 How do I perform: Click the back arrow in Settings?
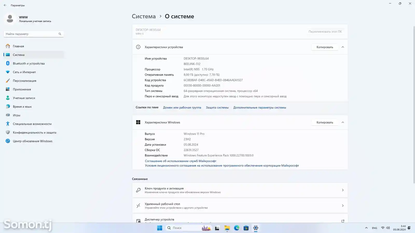point(5,5)
